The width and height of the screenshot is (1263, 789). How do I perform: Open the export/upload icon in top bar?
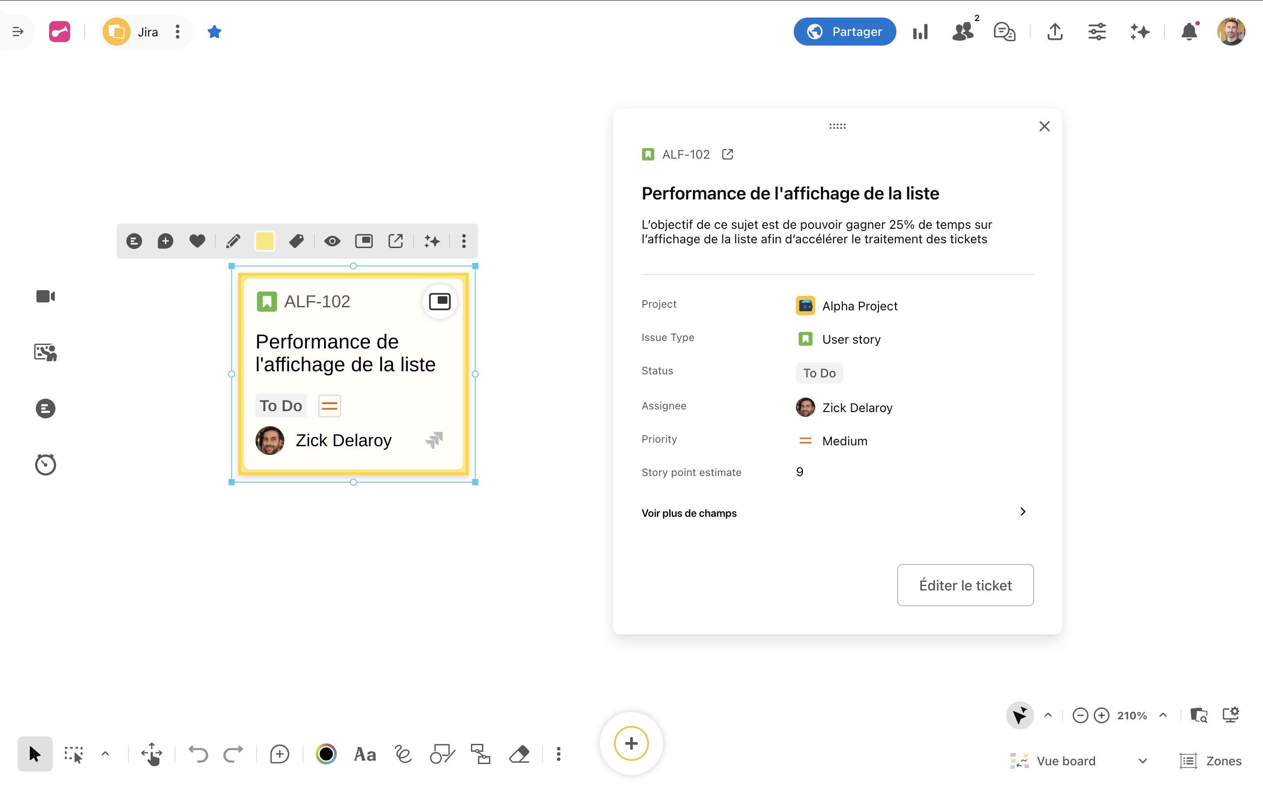click(1055, 32)
